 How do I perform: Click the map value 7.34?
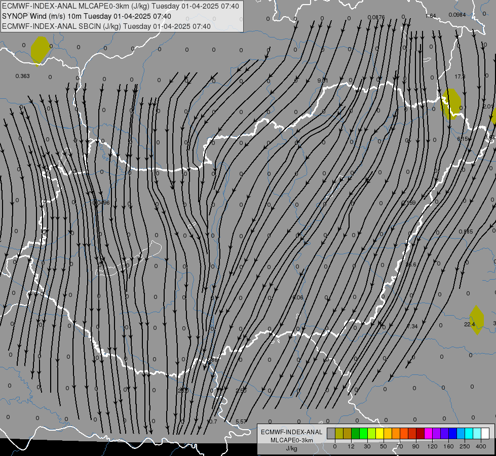click(412, 326)
